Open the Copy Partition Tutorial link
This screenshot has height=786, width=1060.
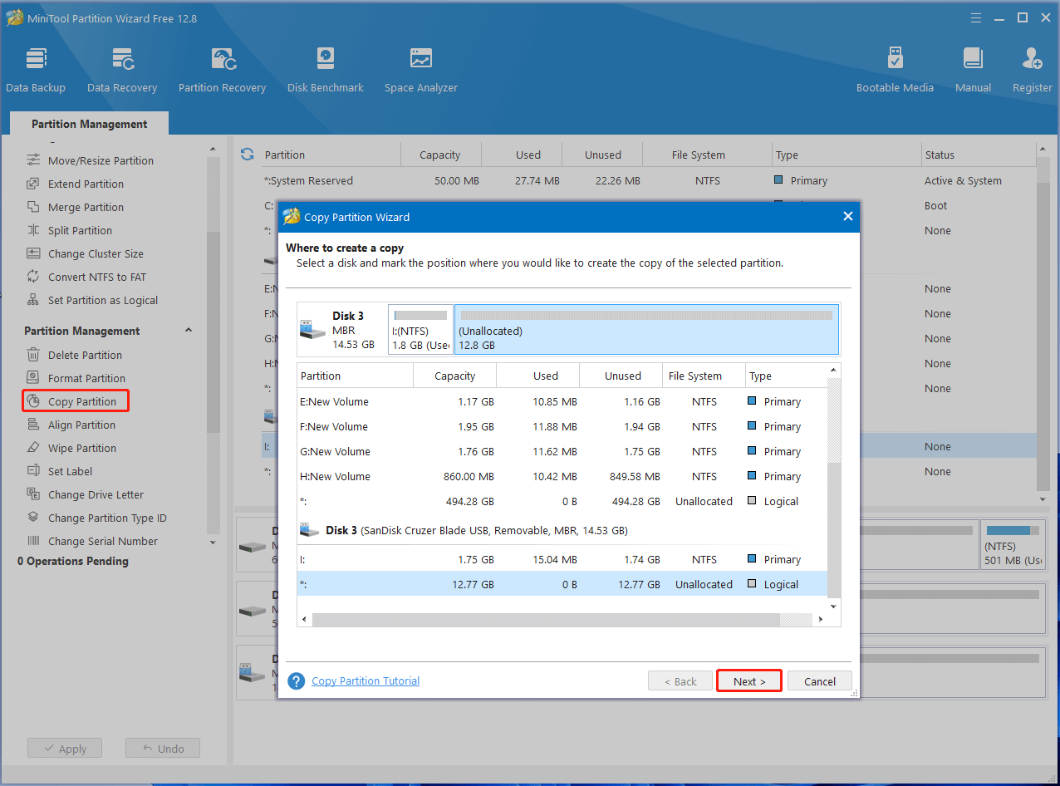click(366, 681)
